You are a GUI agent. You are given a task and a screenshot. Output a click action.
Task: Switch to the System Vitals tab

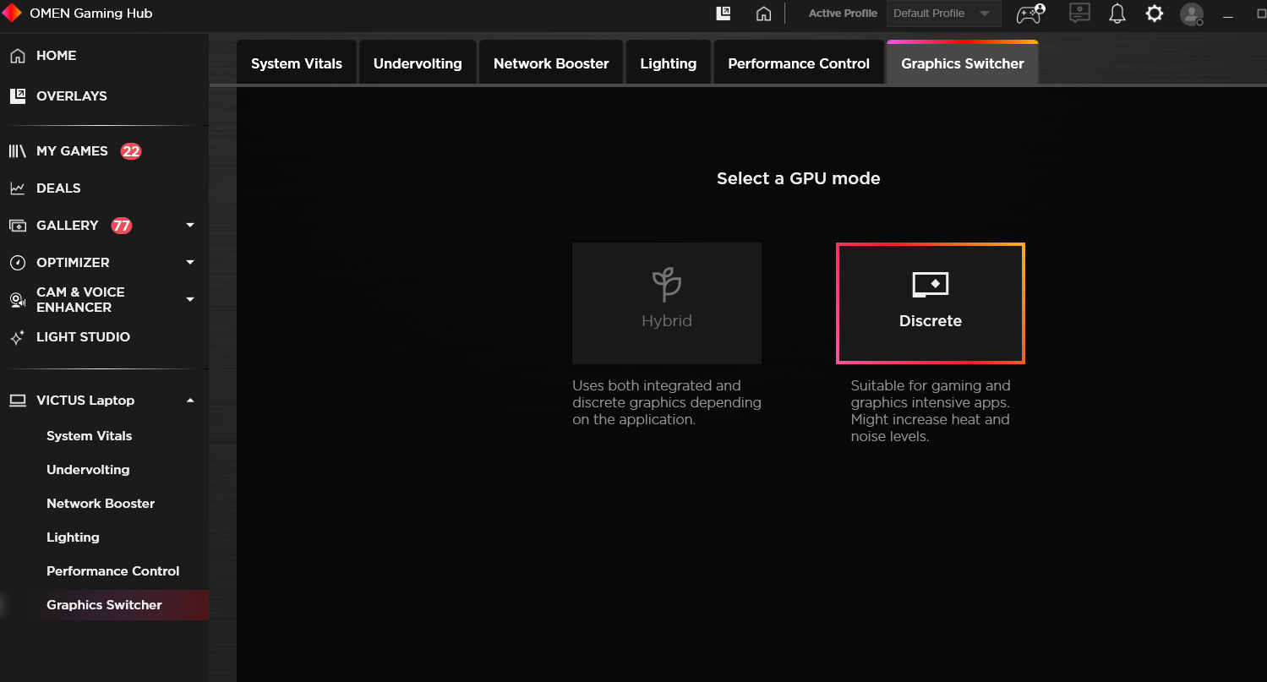point(297,63)
